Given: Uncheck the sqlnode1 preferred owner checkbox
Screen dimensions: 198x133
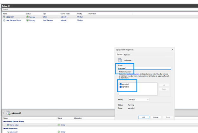Looking at the screenshot, I should click(x=121, y=84).
